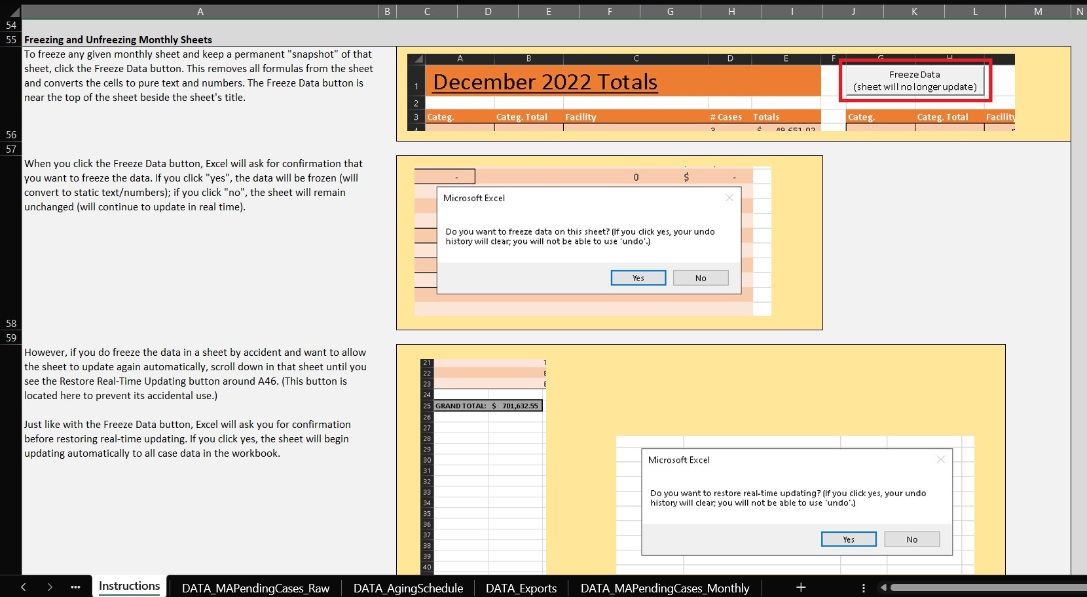Select row 56 by its row header
Viewport: 1087px width, 597px height.
10,134
